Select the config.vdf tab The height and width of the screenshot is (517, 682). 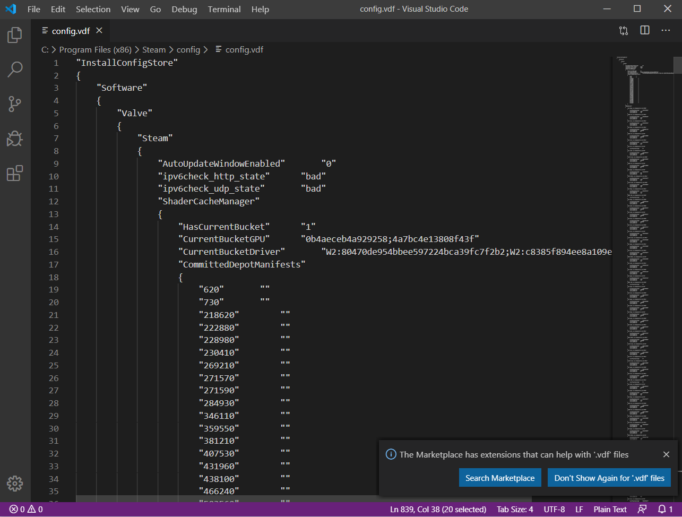tap(71, 30)
